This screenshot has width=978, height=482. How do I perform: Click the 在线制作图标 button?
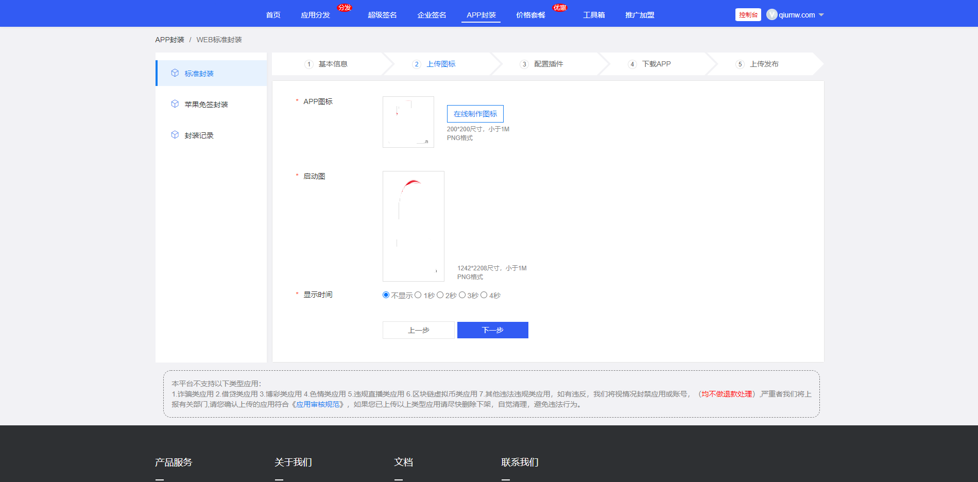point(475,114)
